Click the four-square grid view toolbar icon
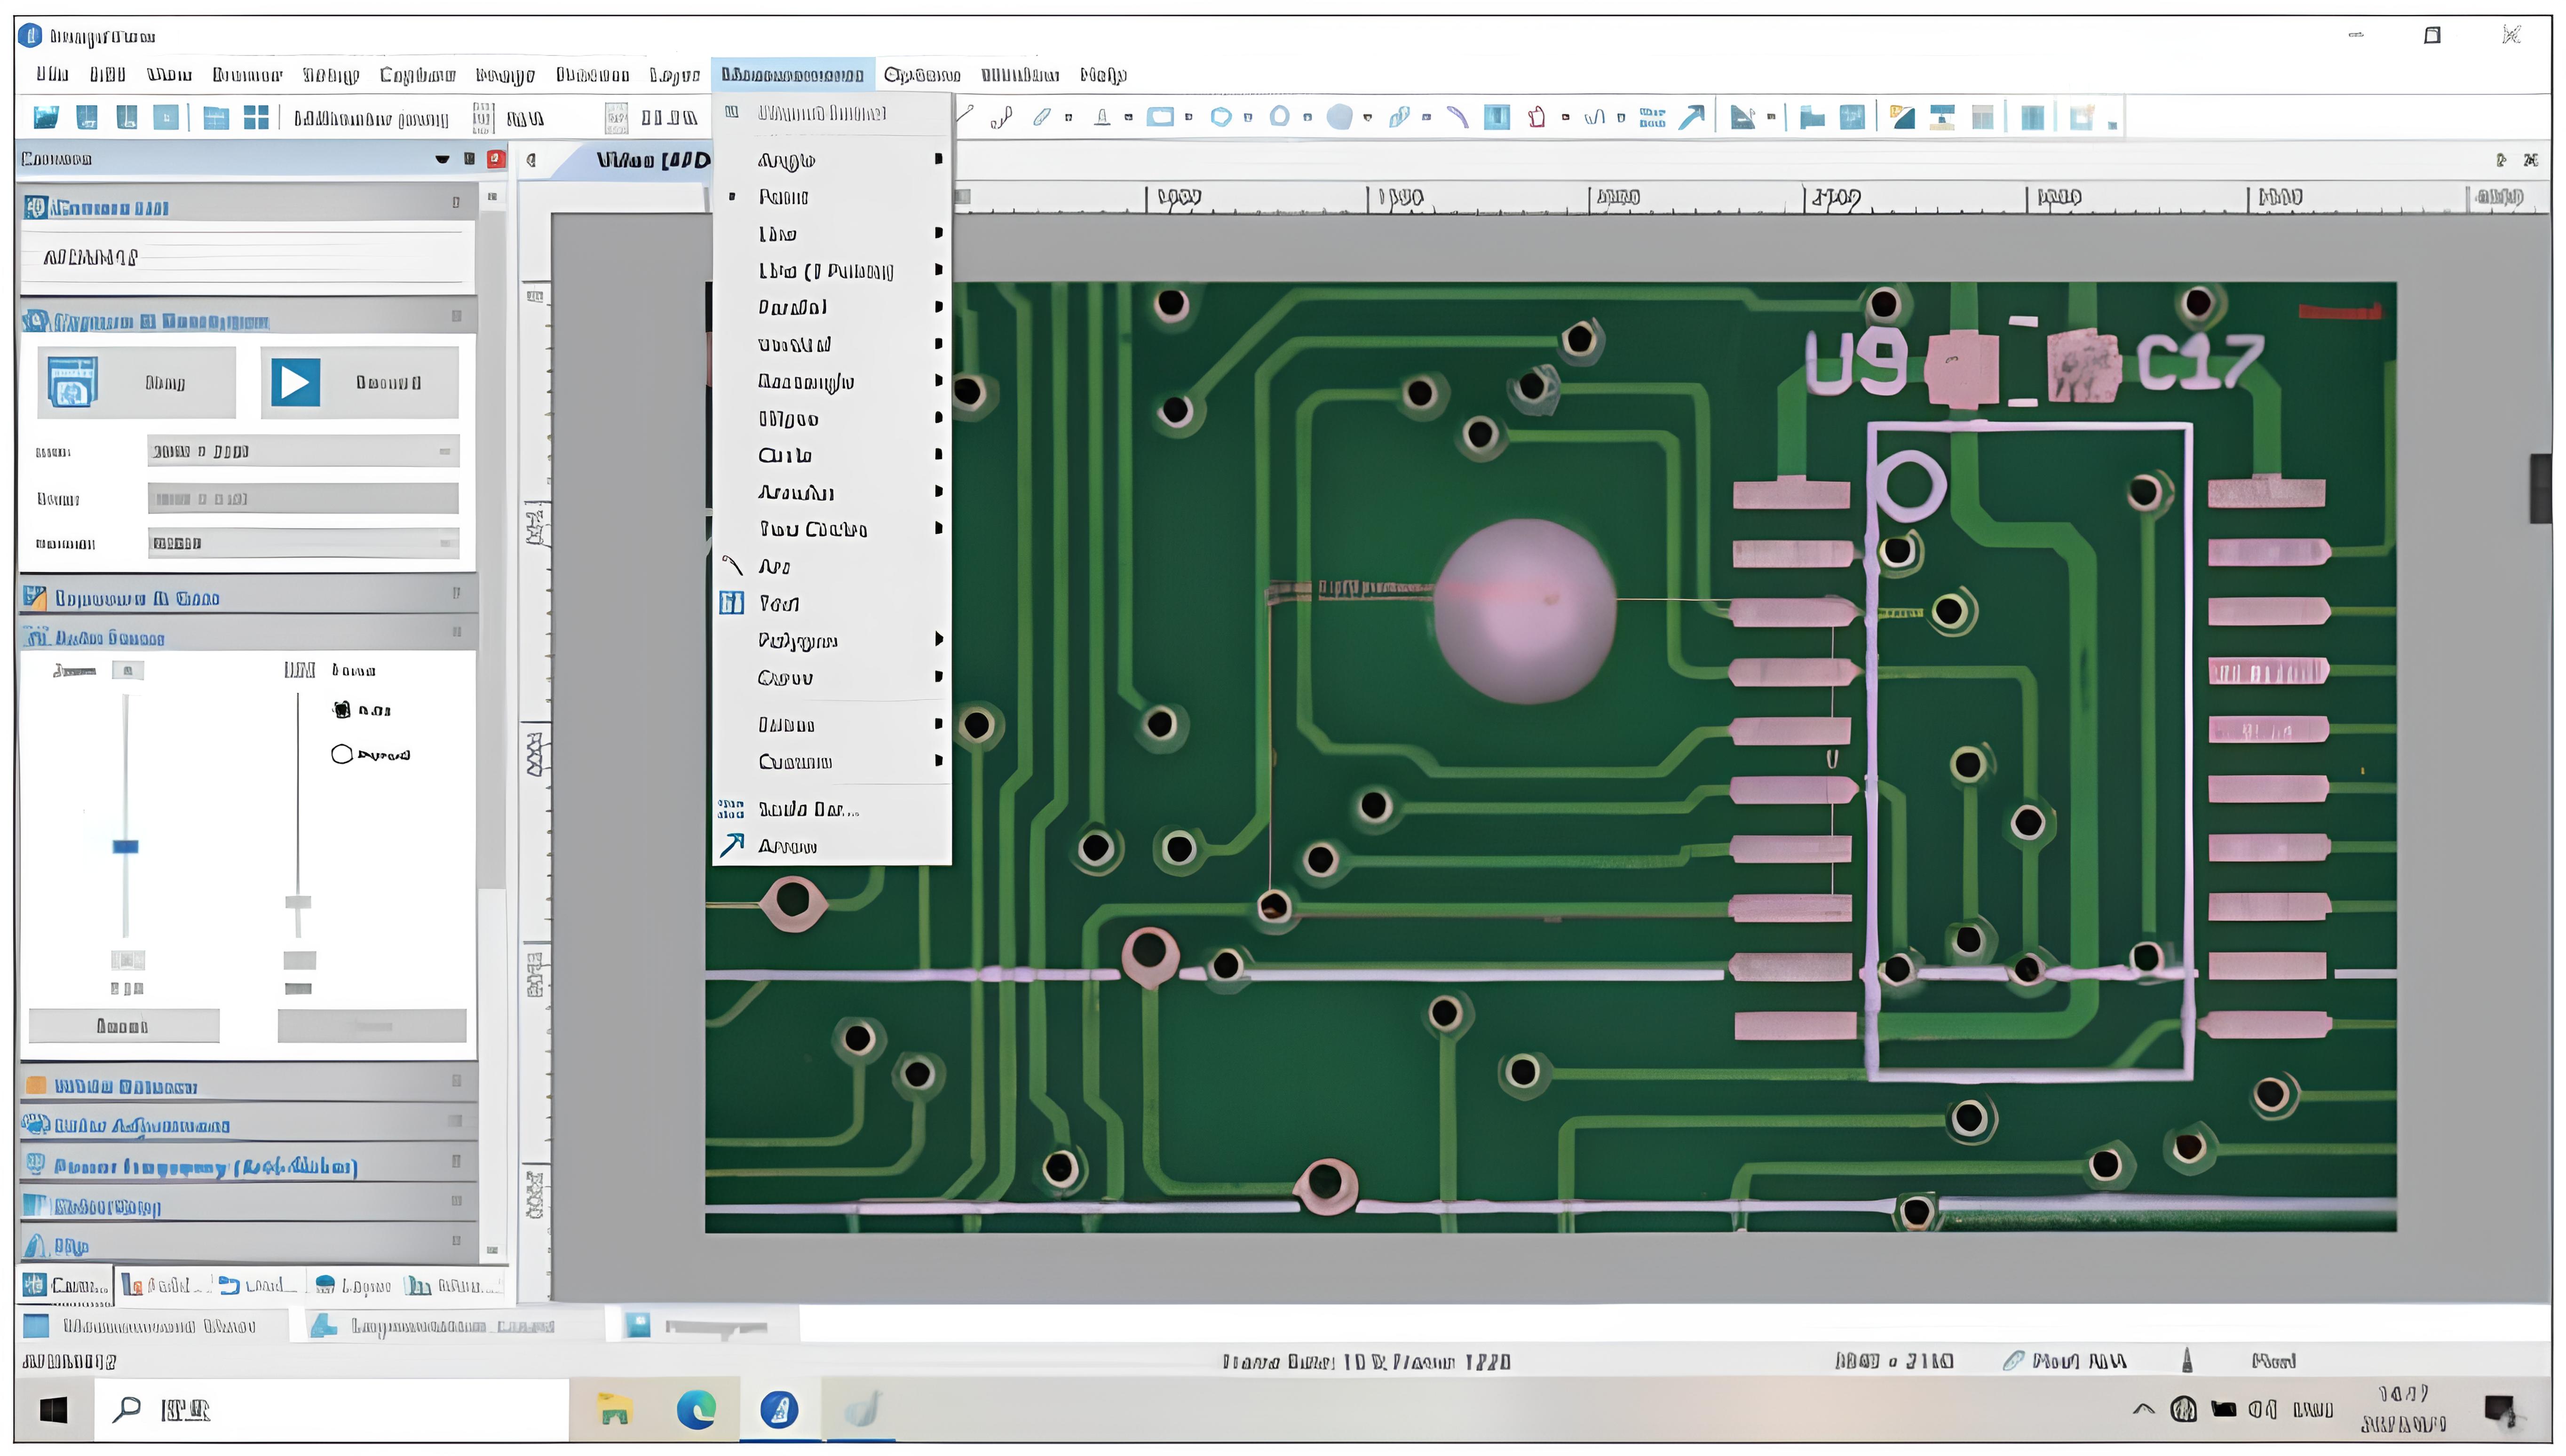 (256, 118)
